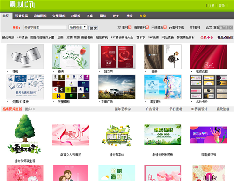Click the 我植树快乐展板 caption text
The height and width of the screenshot is (181, 234).
coord(163,155)
